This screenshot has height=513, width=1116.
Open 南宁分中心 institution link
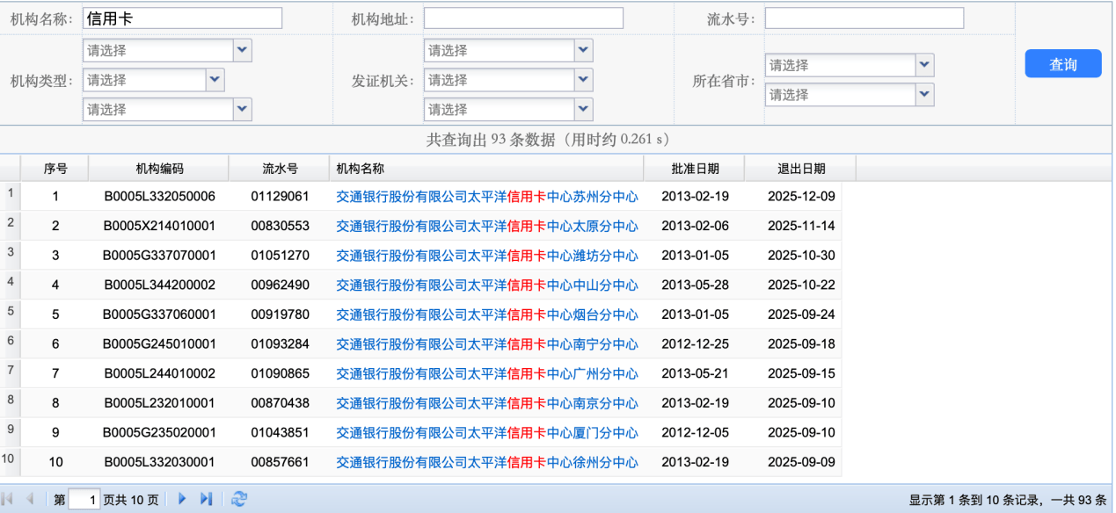pyautogui.click(x=487, y=344)
